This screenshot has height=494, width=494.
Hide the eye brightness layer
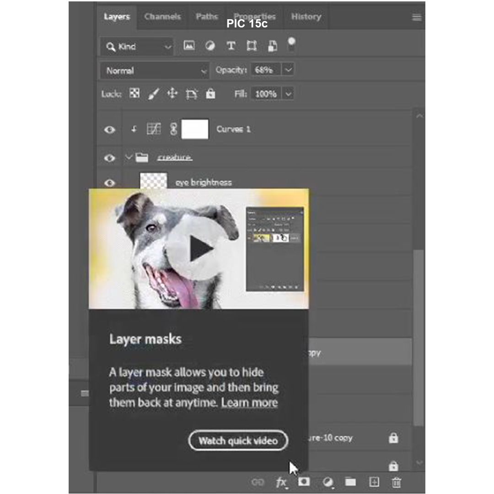click(110, 183)
